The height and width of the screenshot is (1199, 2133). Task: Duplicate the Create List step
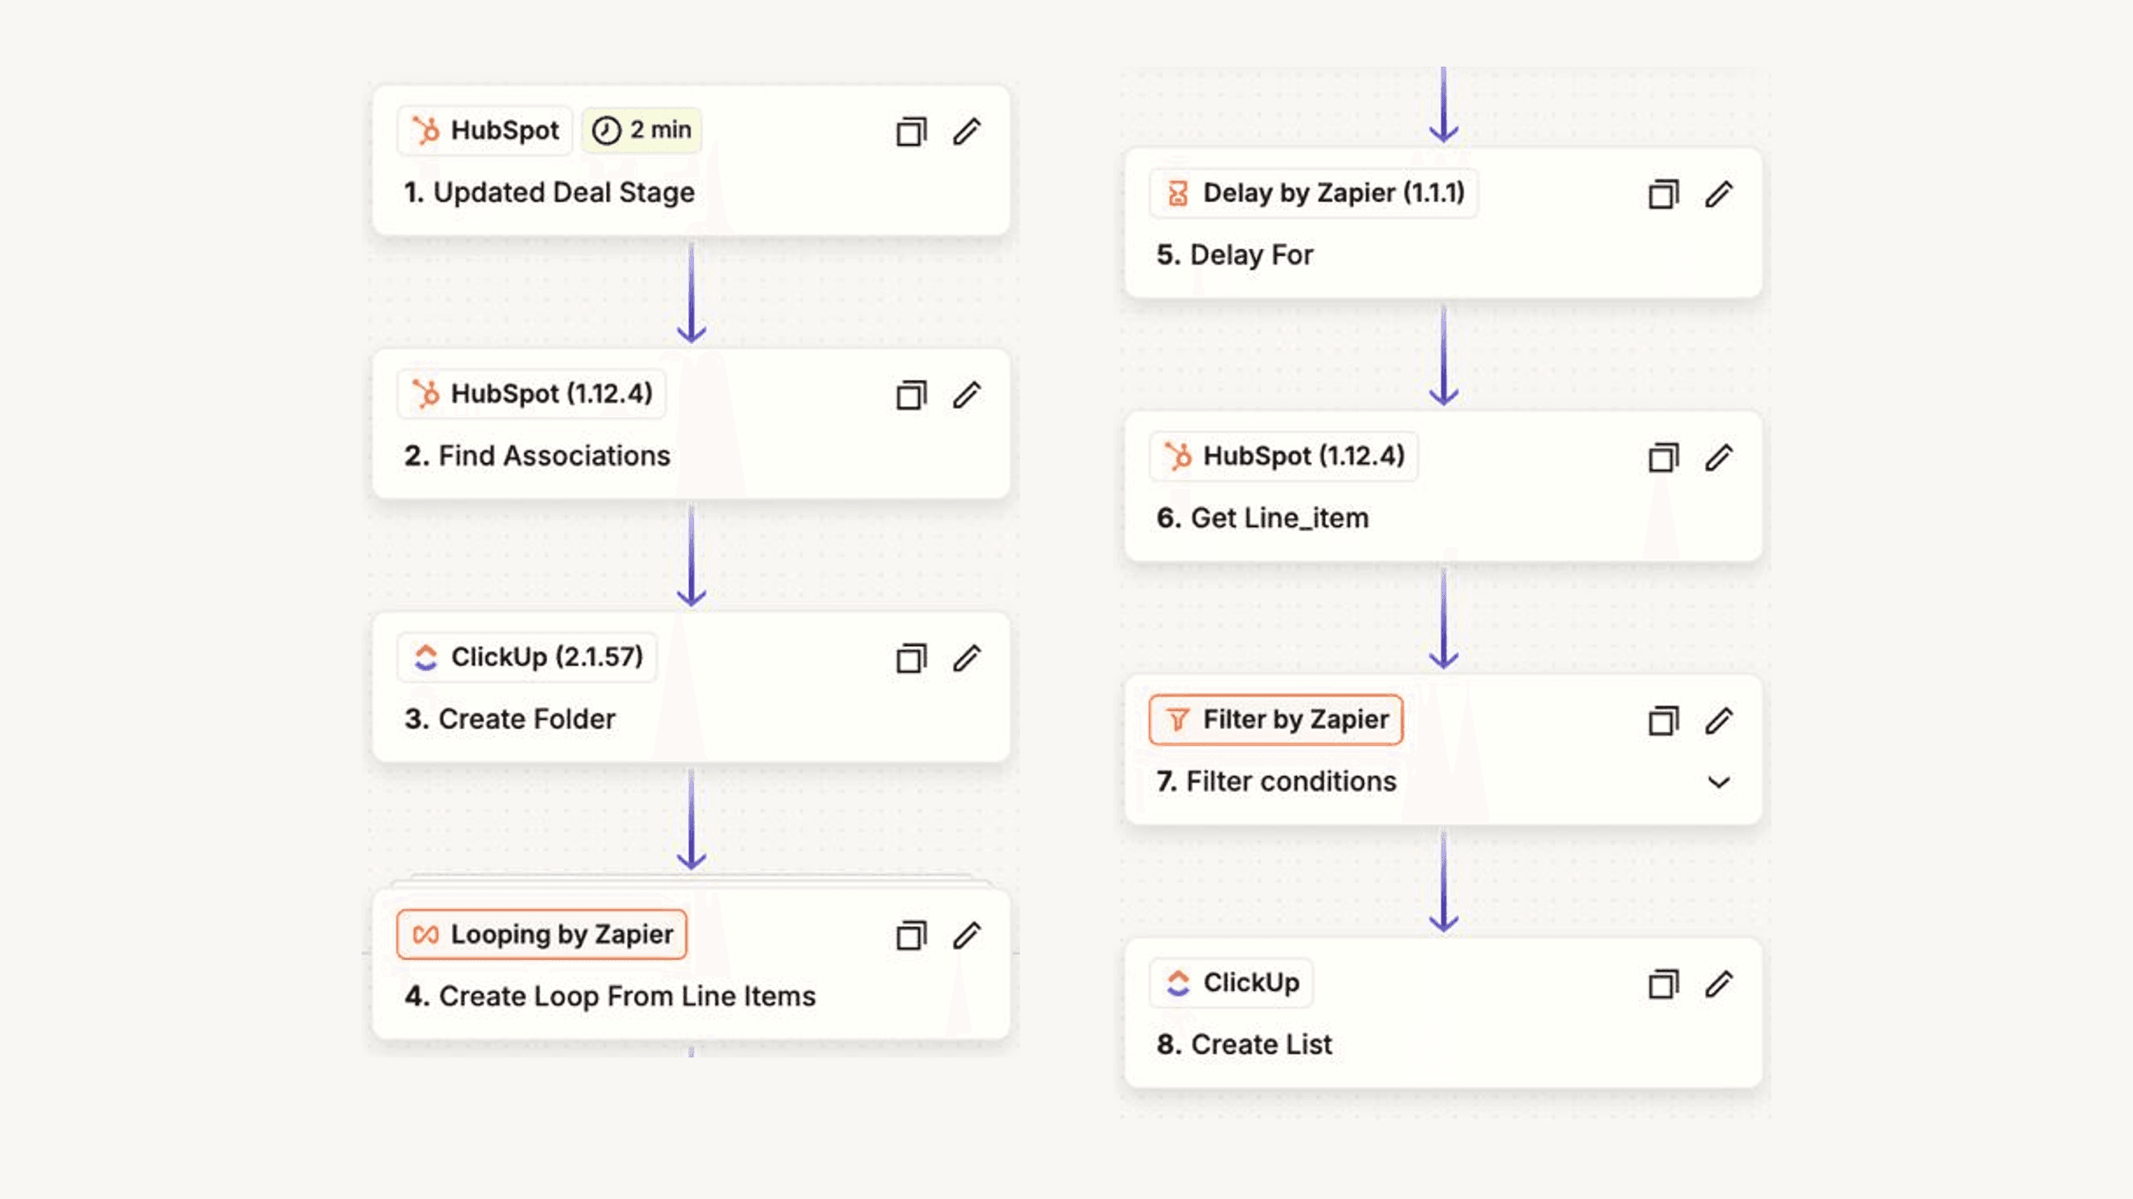(1664, 984)
